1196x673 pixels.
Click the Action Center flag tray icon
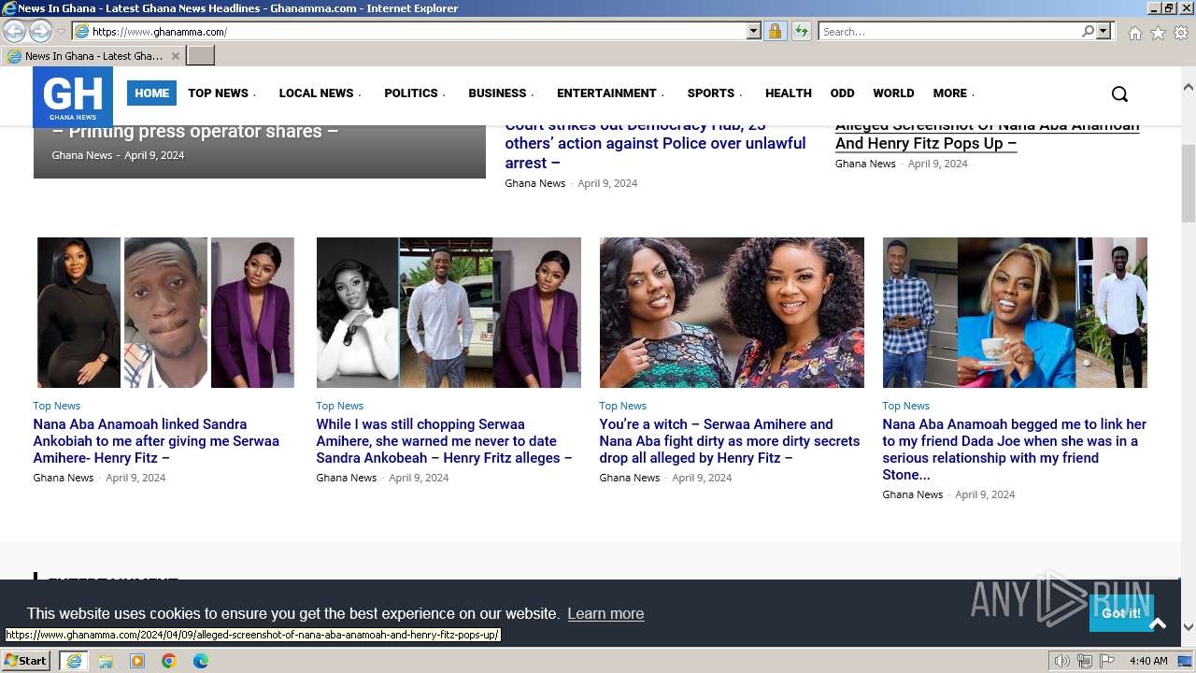[x=1106, y=661]
